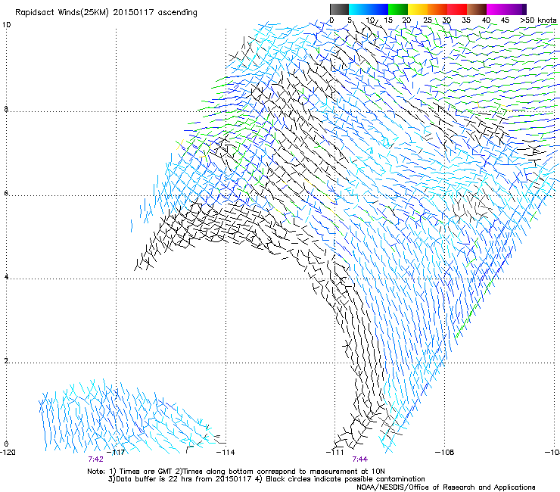Click the '2' latitude axis label
The width and height of the screenshot is (560, 492).
coord(6,361)
